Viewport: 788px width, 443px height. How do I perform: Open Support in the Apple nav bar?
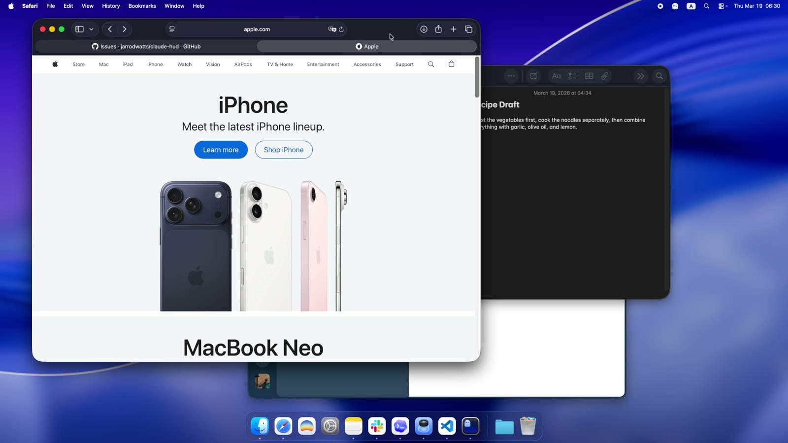(x=404, y=64)
